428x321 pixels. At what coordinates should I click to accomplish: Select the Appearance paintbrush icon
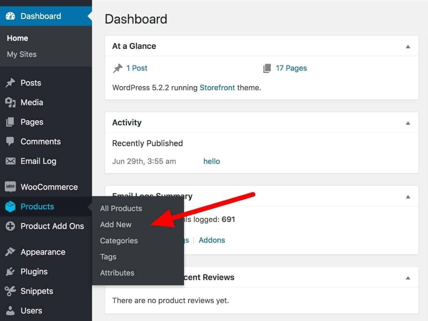(x=10, y=252)
